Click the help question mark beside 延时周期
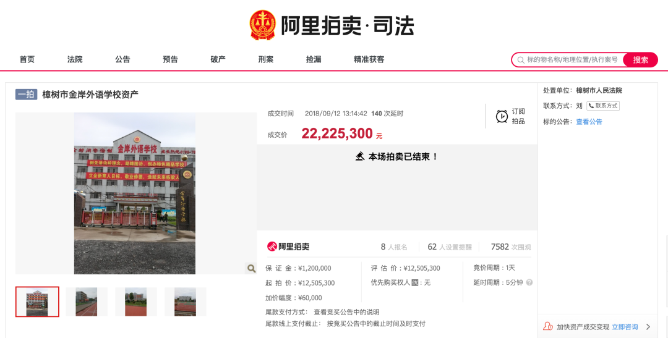This screenshot has height=338, width=668. [x=529, y=282]
